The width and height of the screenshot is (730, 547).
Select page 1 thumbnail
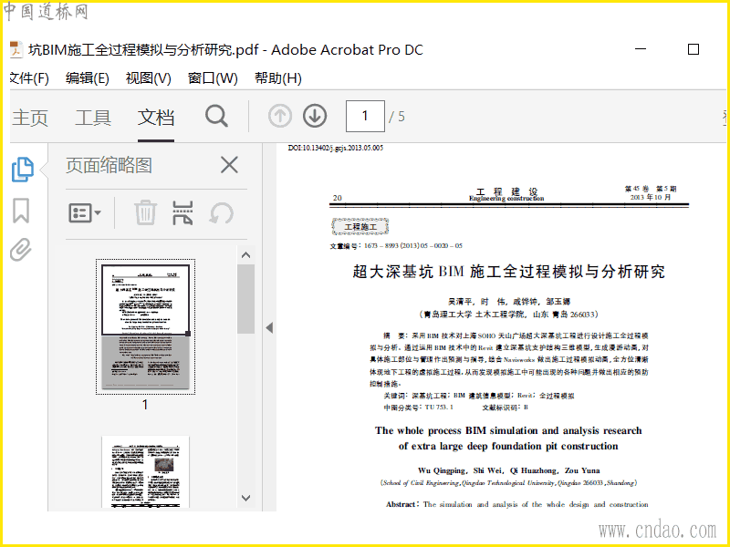click(x=145, y=326)
